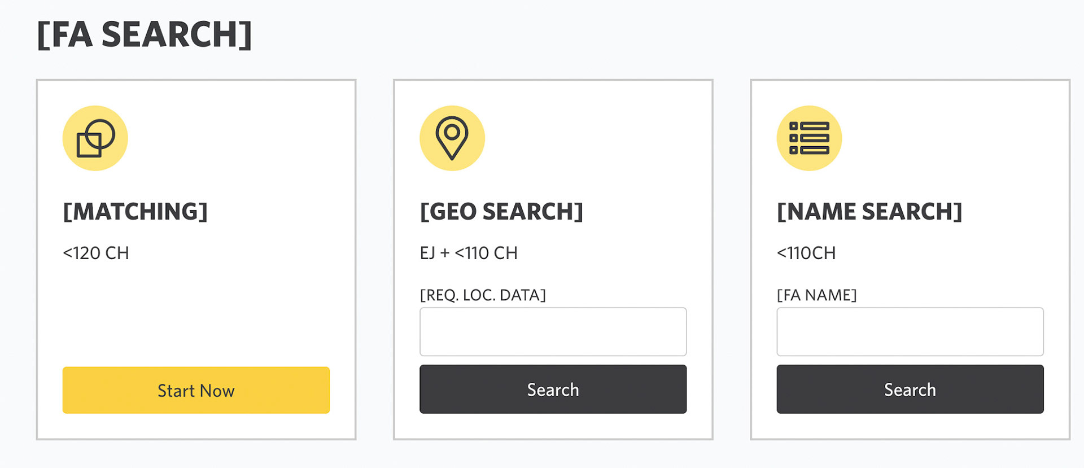The height and width of the screenshot is (468, 1084).
Task: Click the "<110CH" description under Name Search
Action: click(806, 253)
